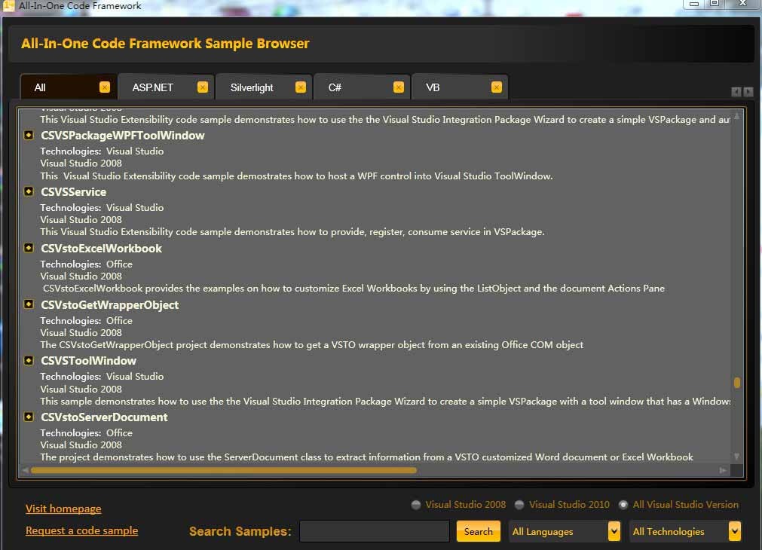Switch to the Silverlight tab

pyautogui.click(x=252, y=87)
